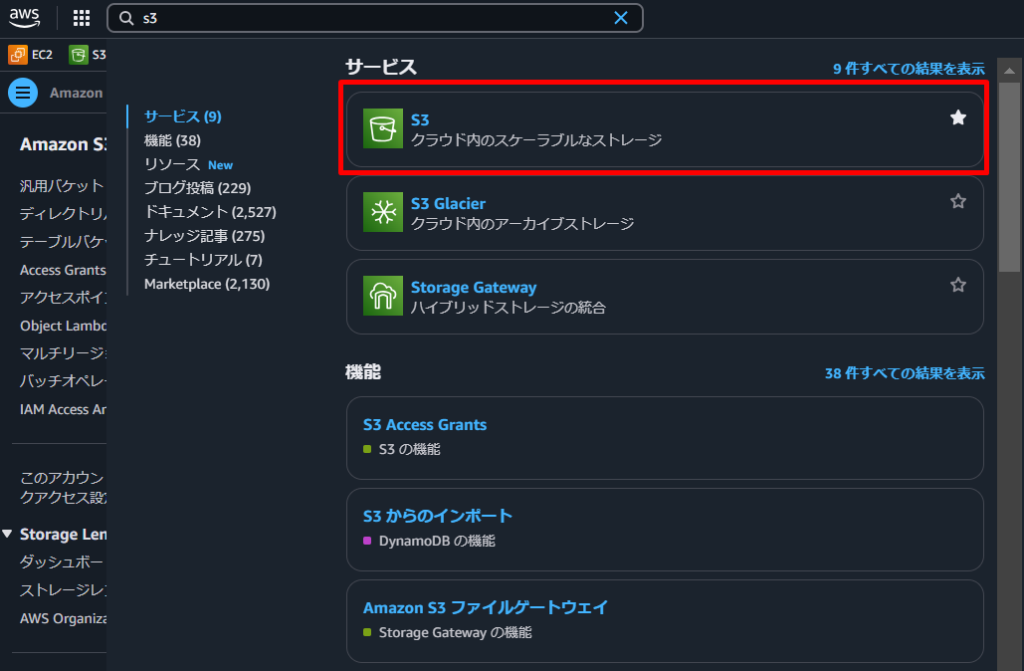Click the クラウド内のアーカイブストレージ description
Viewport: 1024px width, 671px height.
pos(522,223)
